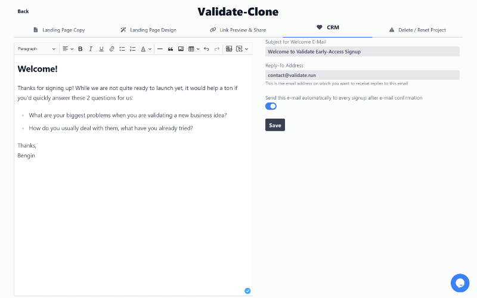Viewport: 477px width, 298px height.
Task: Click the insert table icon
Action: tap(191, 49)
